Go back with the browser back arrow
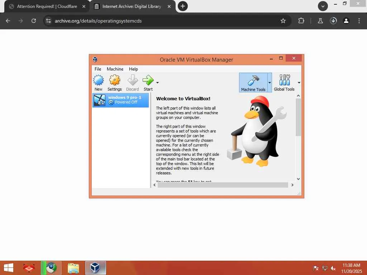Image resolution: width=367 pixels, height=275 pixels. 8,21
